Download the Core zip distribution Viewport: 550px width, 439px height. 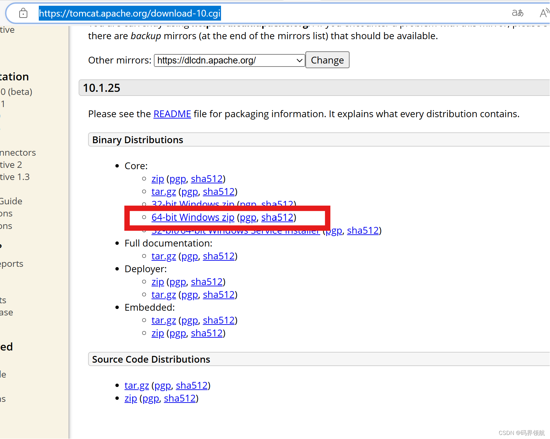158,179
